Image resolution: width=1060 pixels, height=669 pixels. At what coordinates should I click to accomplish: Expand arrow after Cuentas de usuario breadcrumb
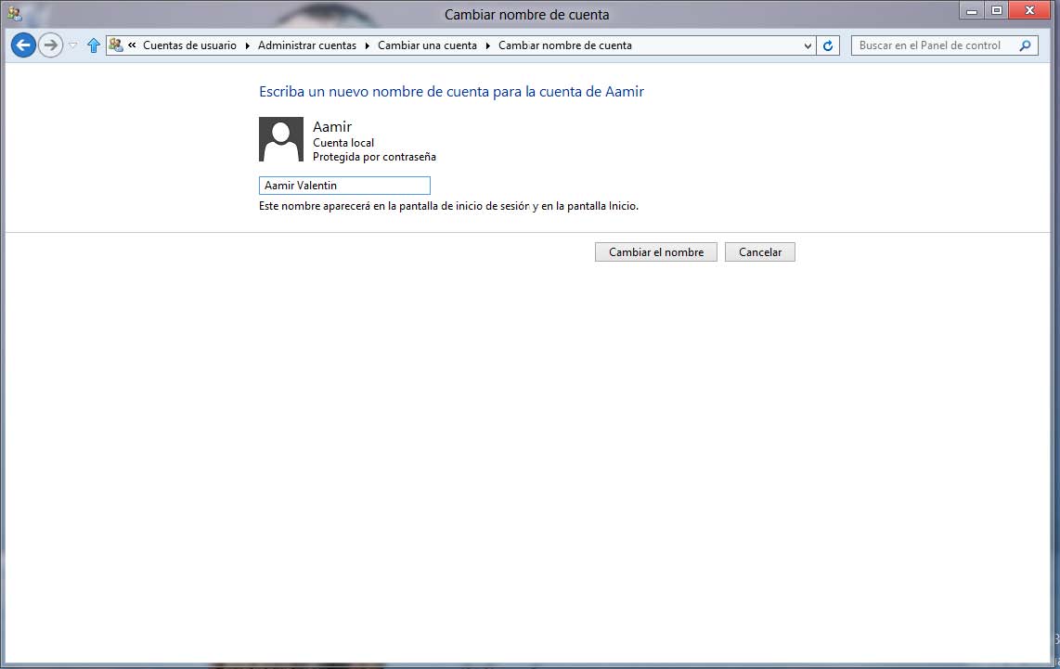(x=247, y=45)
